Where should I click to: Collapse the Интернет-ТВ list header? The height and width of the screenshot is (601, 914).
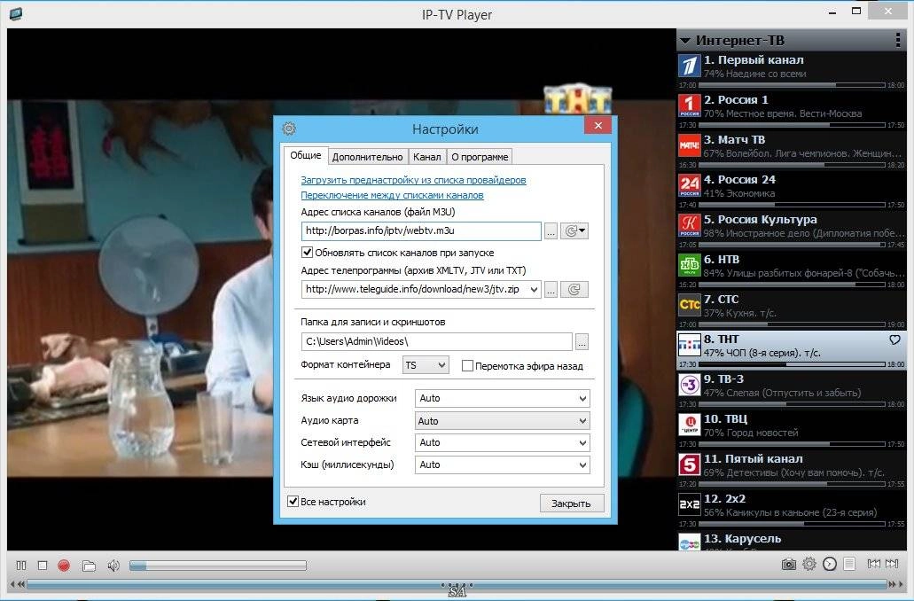(x=685, y=41)
